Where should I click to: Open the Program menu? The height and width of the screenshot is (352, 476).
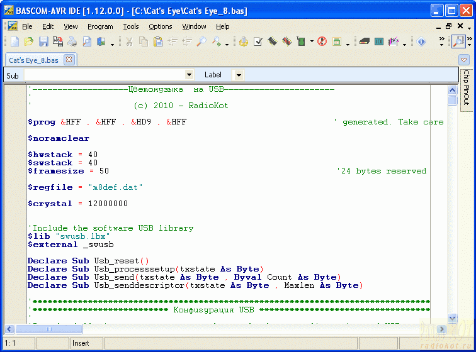pos(100,26)
